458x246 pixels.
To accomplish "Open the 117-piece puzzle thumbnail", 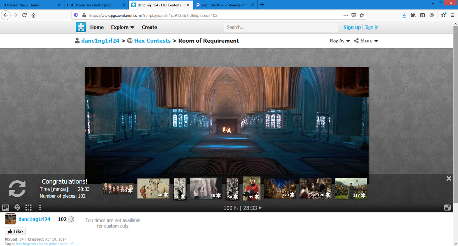I will [x=351, y=188].
